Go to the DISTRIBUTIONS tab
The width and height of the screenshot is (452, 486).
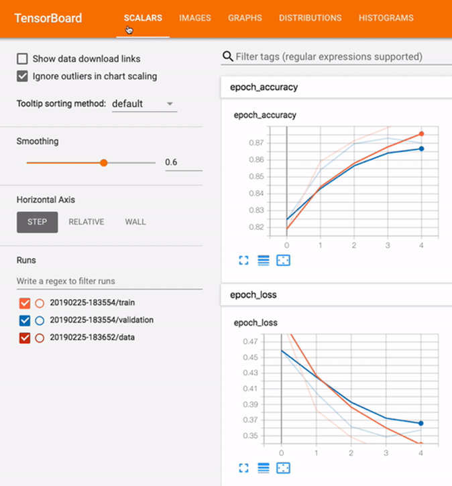coord(310,18)
